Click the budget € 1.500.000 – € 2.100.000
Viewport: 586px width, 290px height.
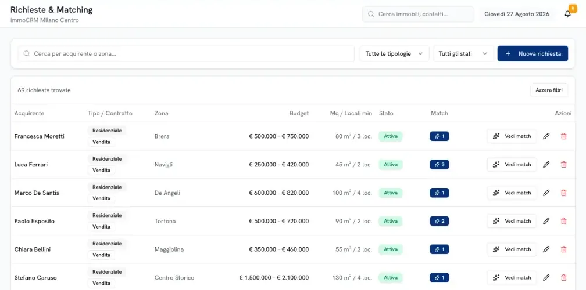click(274, 278)
